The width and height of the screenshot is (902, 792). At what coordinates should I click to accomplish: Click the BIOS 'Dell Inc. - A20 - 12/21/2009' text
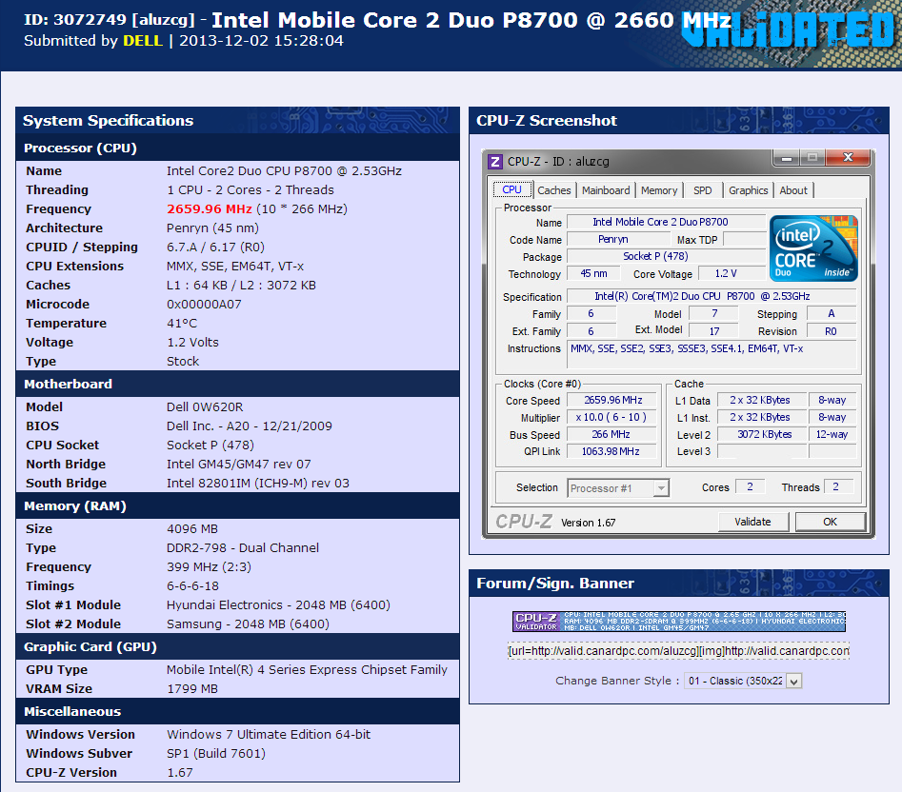(250, 426)
